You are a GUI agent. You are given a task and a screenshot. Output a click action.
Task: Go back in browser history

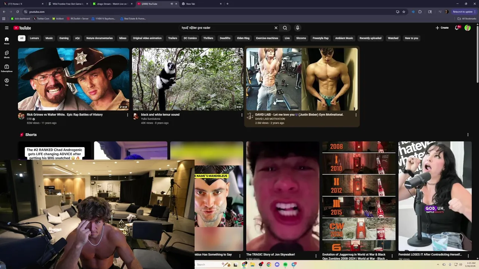[x=4, y=12]
